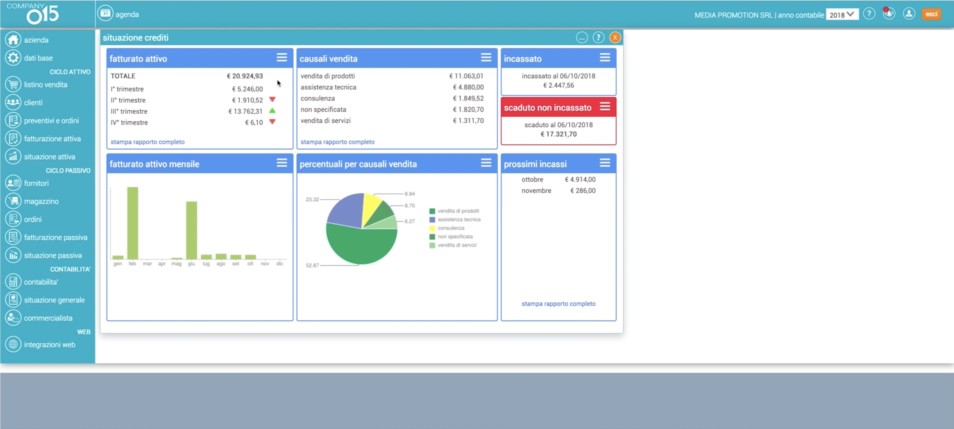Select magazzino menu label
This screenshot has width=954, height=429.
pos(42,201)
